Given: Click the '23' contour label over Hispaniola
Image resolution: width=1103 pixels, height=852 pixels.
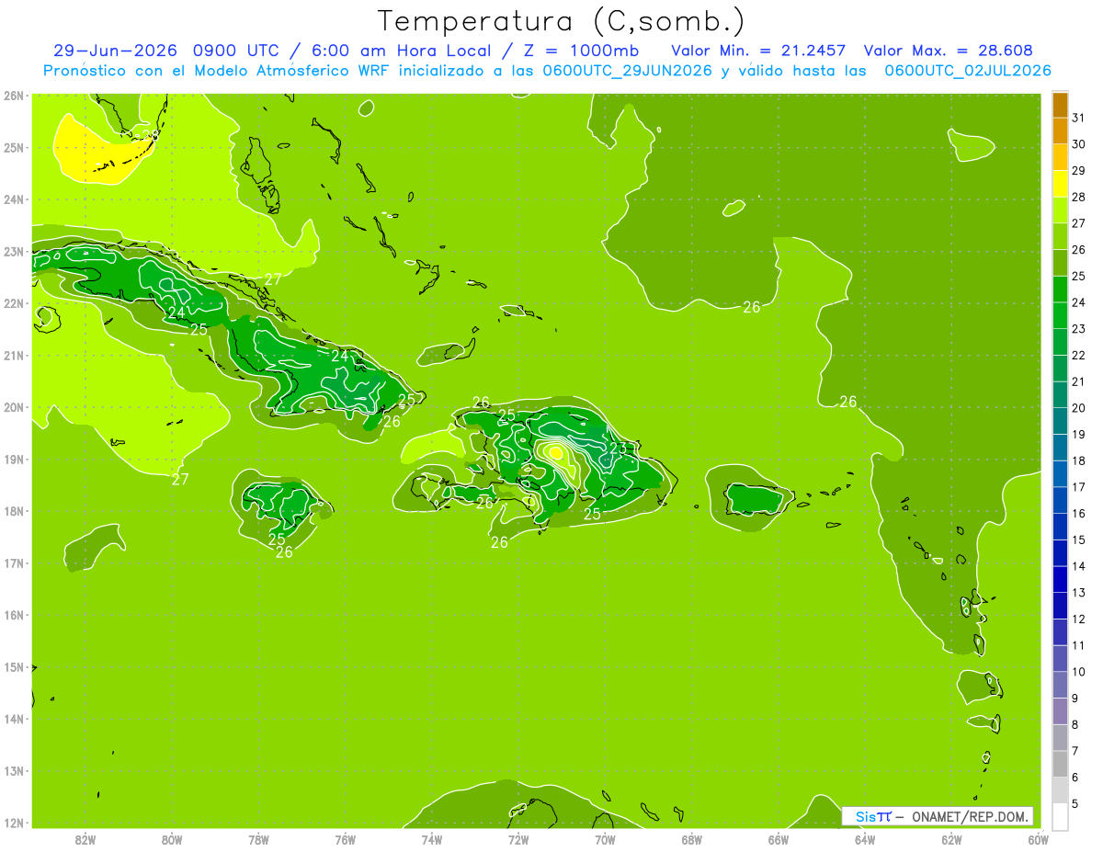Looking at the screenshot, I should click(618, 449).
